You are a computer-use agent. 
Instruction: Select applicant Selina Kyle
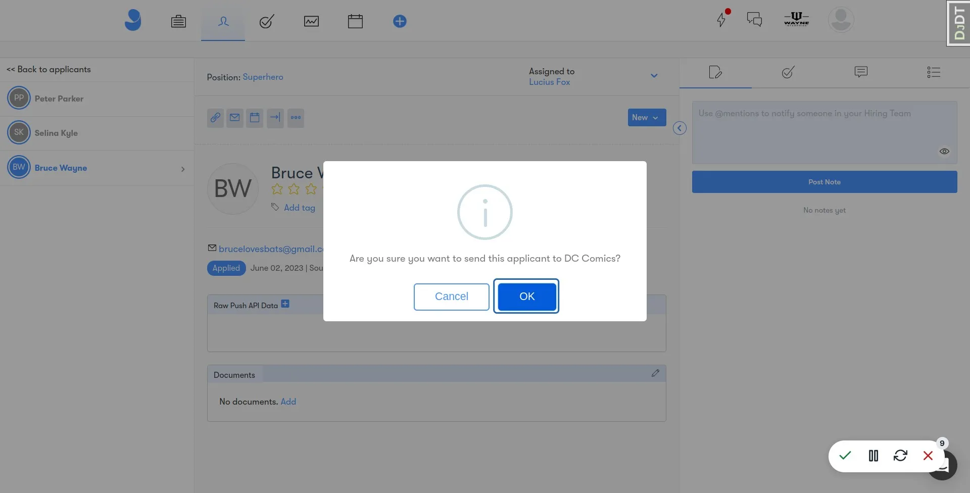click(97, 133)
